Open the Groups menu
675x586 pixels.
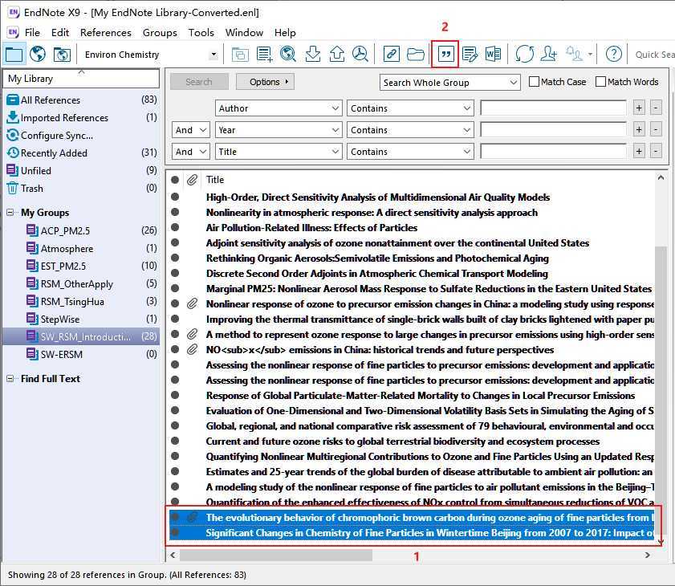[x=160, y=33]
